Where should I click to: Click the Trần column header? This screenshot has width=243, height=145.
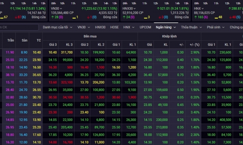pos(11,40)
